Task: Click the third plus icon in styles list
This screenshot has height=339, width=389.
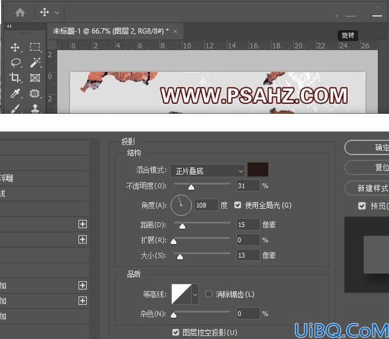Action: 83,285
